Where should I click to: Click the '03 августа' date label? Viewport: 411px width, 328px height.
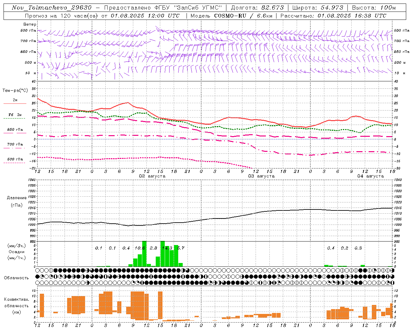(x=261, y=176)
